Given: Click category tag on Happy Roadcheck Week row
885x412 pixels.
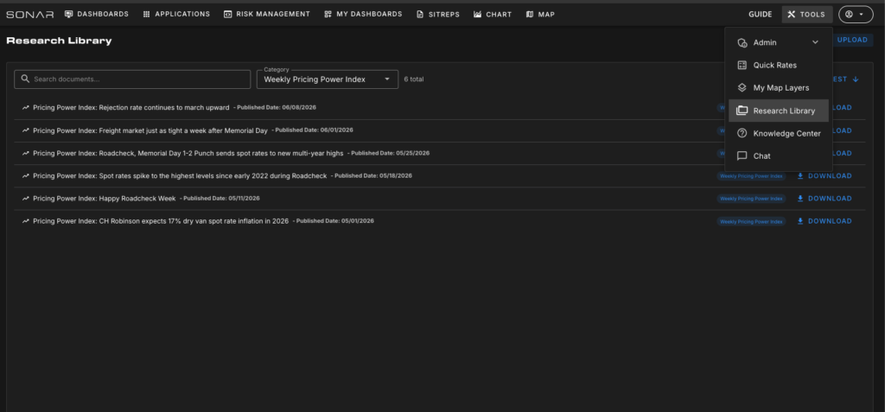Looking at the screenshot, I should 751,199.
